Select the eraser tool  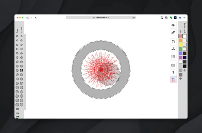[x=173, y=32]
